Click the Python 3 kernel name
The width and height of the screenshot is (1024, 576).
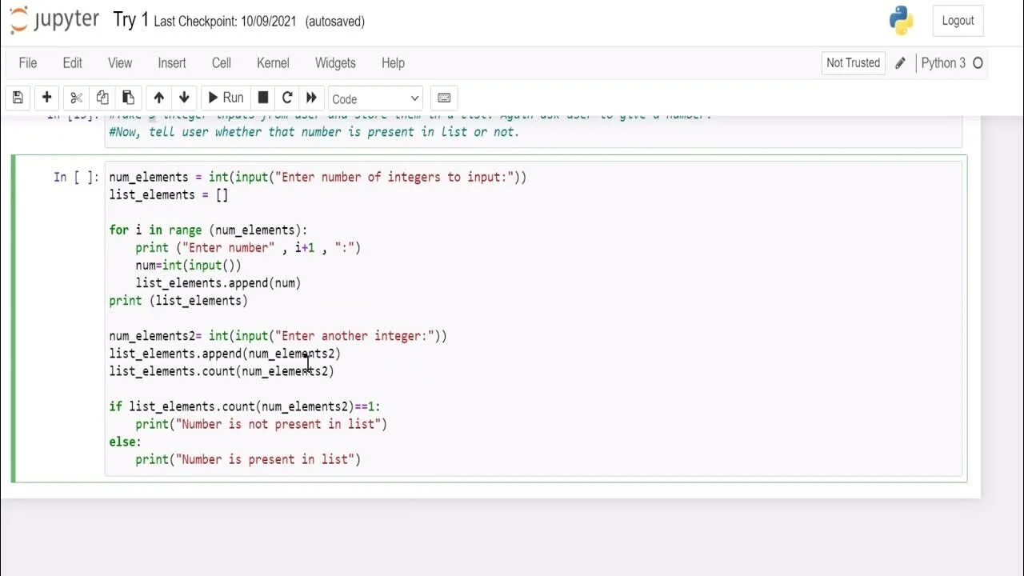(943, 62)
